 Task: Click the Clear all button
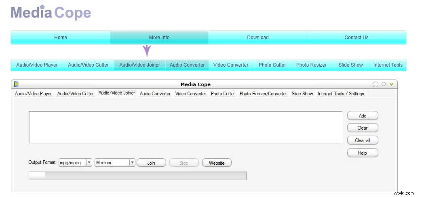363,140
